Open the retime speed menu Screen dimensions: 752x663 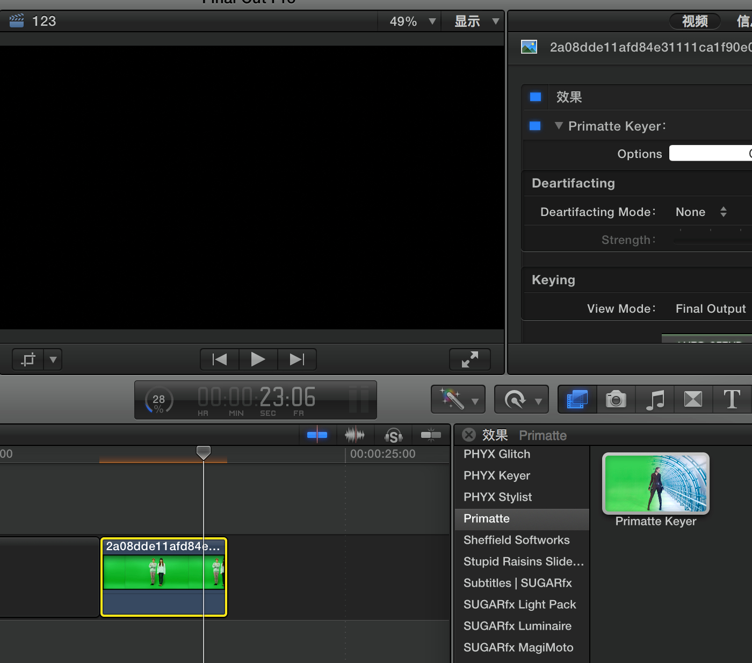(x=521, y=400)
